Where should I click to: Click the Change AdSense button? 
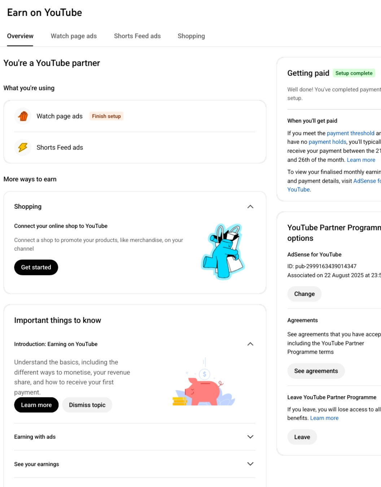pos(304,294)
